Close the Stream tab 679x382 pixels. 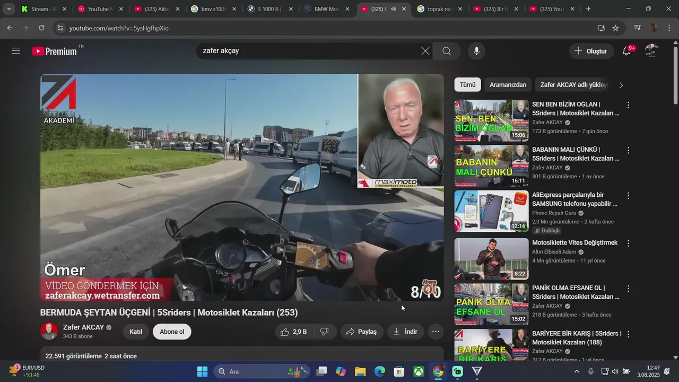[x=65, y=9]
